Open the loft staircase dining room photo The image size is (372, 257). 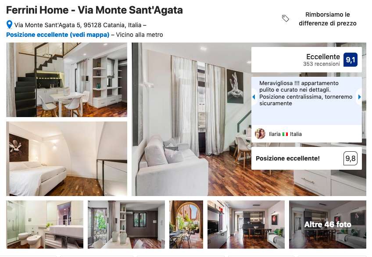pos(67,80)
